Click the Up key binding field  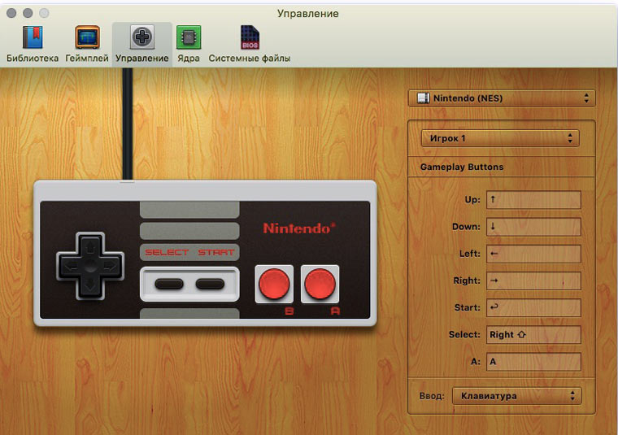[x=533, y=200]
